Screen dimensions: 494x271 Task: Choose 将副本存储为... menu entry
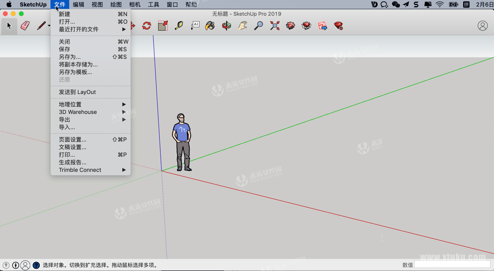(x=90, y=64)
